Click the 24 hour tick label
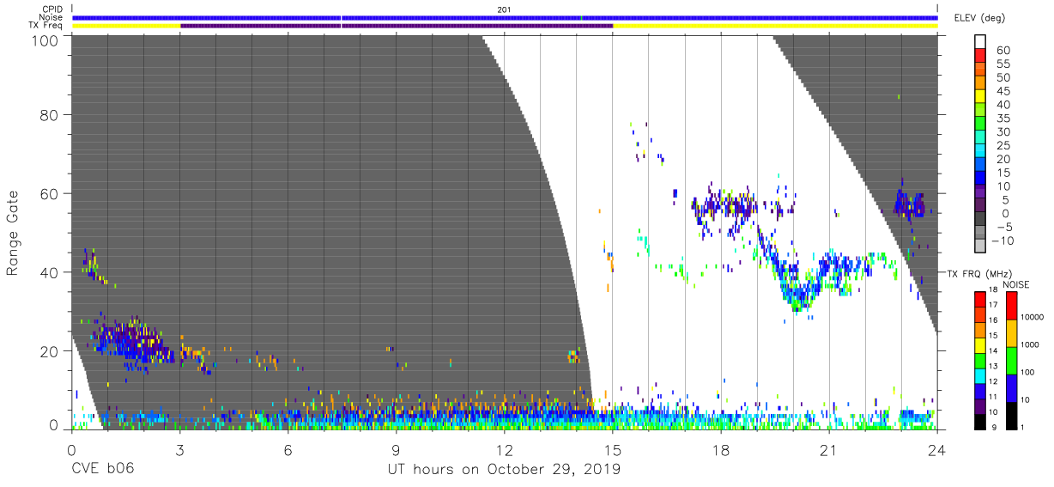 click(x=936, y=450)
